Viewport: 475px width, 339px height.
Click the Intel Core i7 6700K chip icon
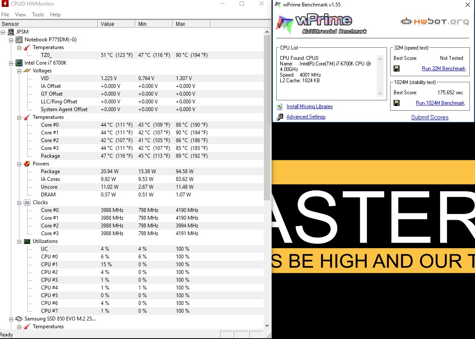[19, 63]
